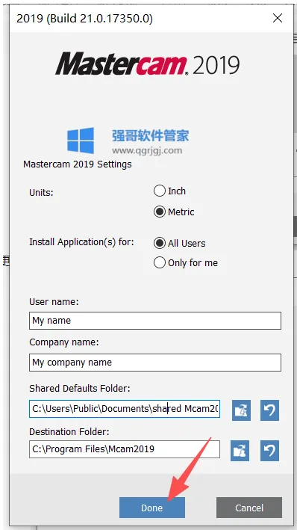The width and height of the screenshot is (297, 530).
Task: Click the User name input field
Action: 155,321
